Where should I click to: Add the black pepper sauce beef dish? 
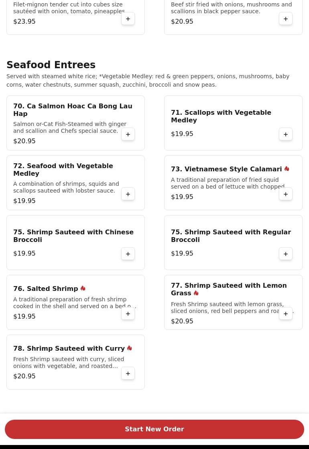pyautogui.click(x=285, y=19)
